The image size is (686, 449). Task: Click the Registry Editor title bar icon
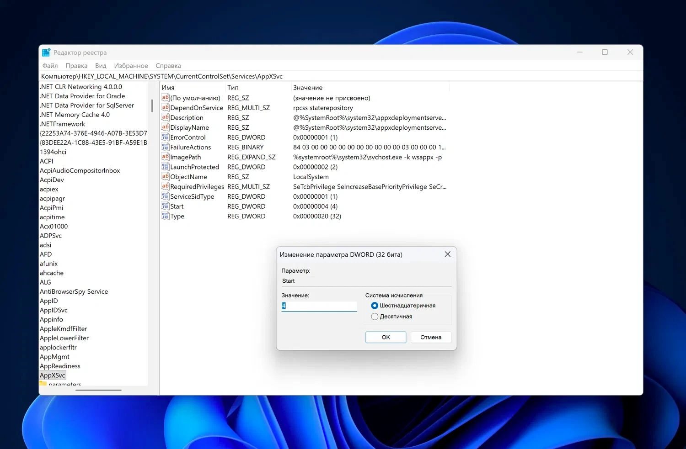pos(46,52)
